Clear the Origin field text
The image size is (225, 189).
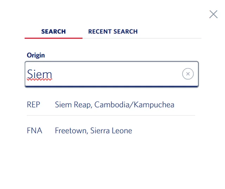188,74
